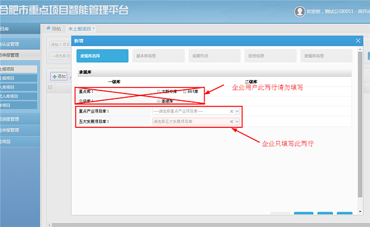Screen dimensions: 370x227
Task: Click the 二级库 column heading
Action: click(251, 82)
